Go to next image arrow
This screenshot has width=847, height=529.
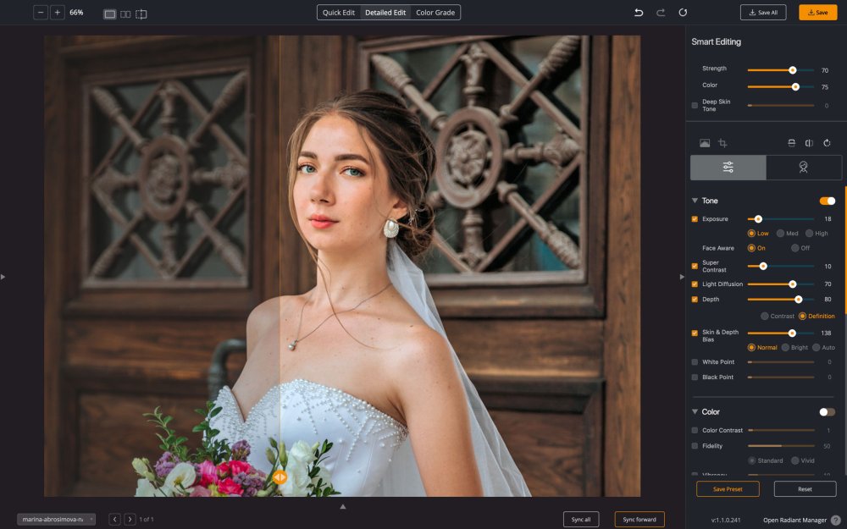pos(130,520)
